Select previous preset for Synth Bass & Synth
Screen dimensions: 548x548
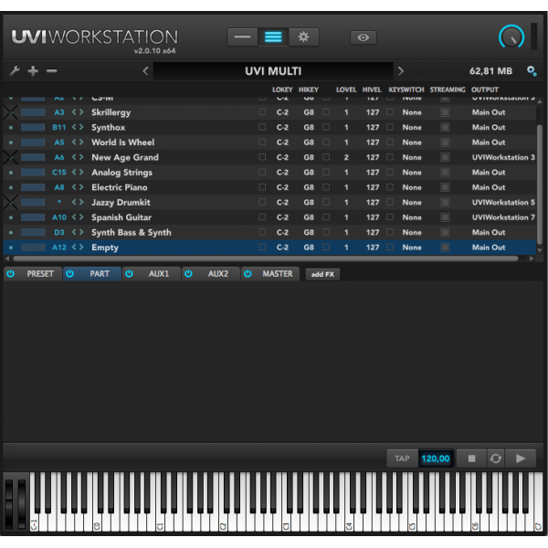pyautogui.click(x=74, y=232)
